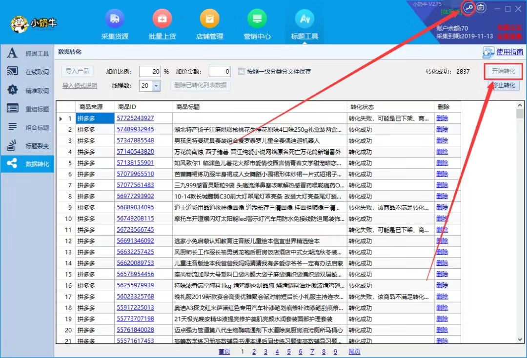Click the 商品来源 column header

click(95, 107)
